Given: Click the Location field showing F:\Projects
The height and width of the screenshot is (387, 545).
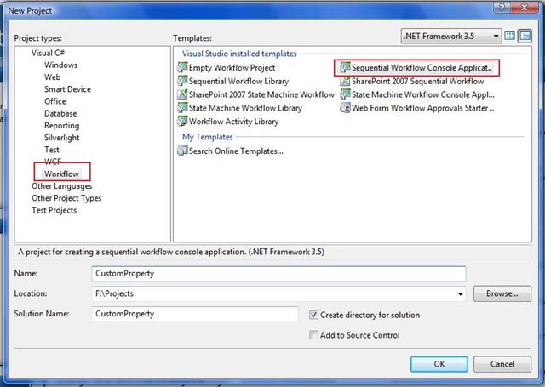Looking at the screenshot, I should (278, 293).
